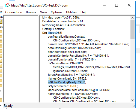Open the Browse menu
The width and height of the screenshot is (140, 109).
click(x=31, y=12)
